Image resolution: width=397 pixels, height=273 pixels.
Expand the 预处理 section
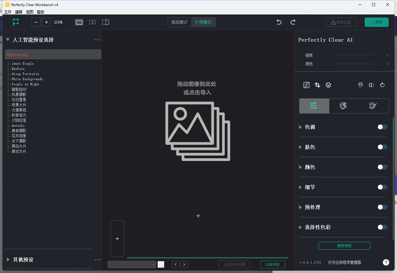tap(300, 207)
